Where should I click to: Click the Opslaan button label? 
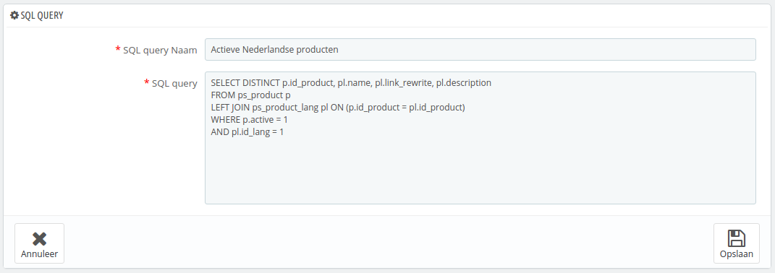coord(737,254)
